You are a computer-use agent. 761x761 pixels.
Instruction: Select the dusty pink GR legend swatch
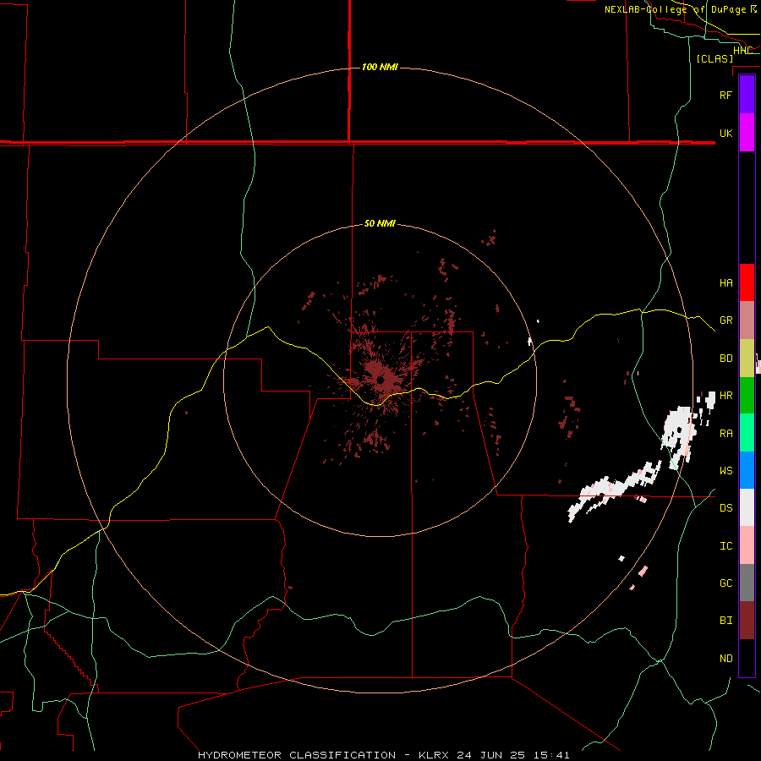pyautogui.click(x=747, y=320)
